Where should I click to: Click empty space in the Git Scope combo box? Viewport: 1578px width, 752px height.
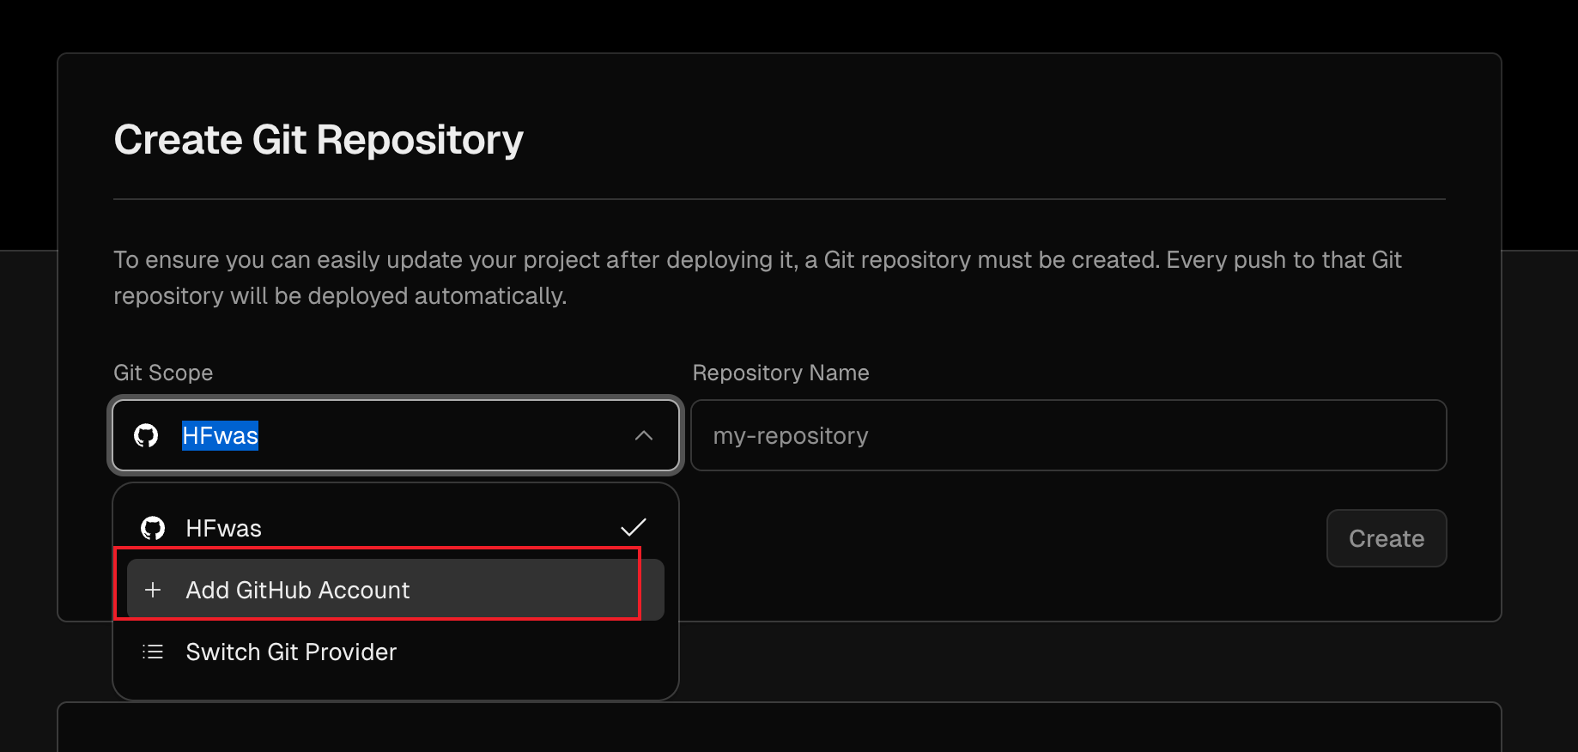(x=446, y=436)
